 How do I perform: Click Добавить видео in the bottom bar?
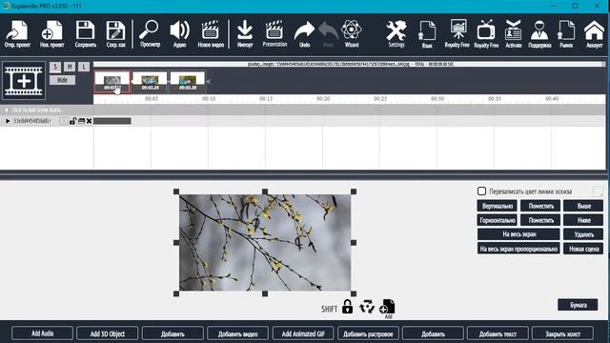click(x=237, y=333)
